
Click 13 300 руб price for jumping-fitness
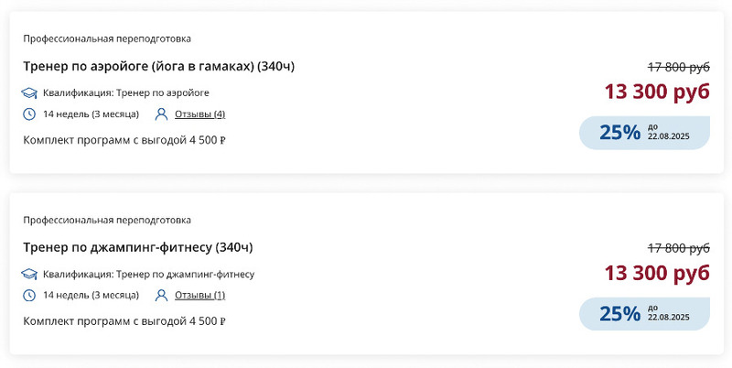tap(657, 273)
